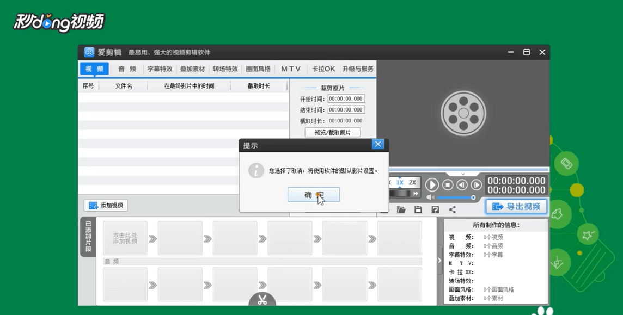Maximize the 爱剪辑 window

pos(527,52)
